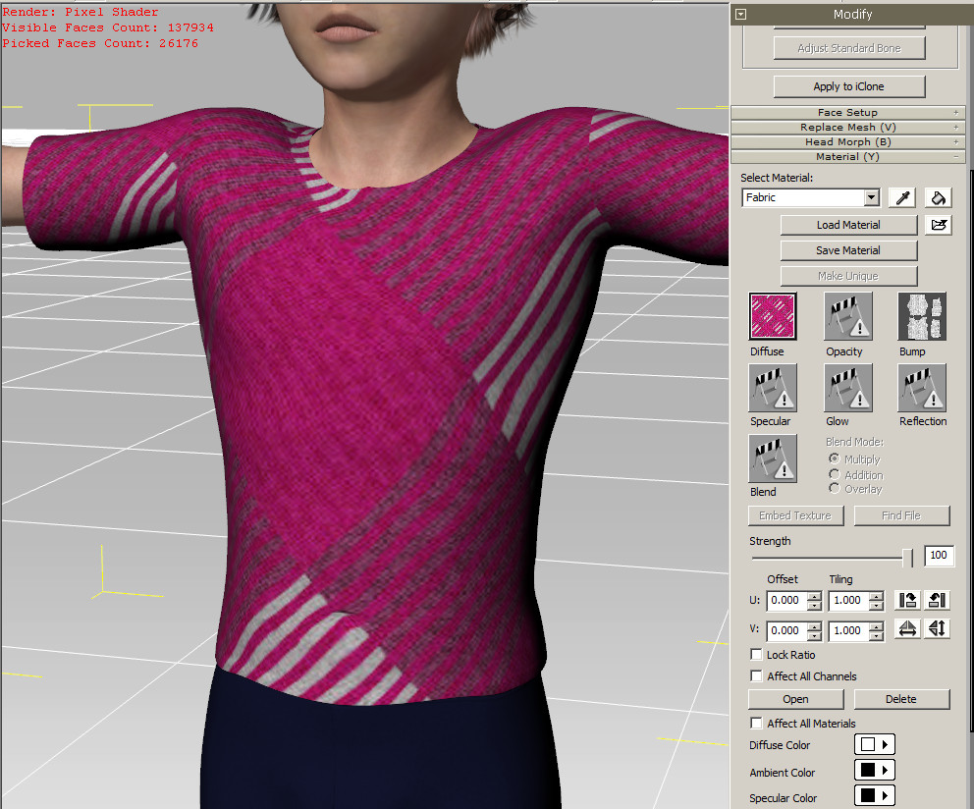Select the Blend texture channel

coord(773,458)
